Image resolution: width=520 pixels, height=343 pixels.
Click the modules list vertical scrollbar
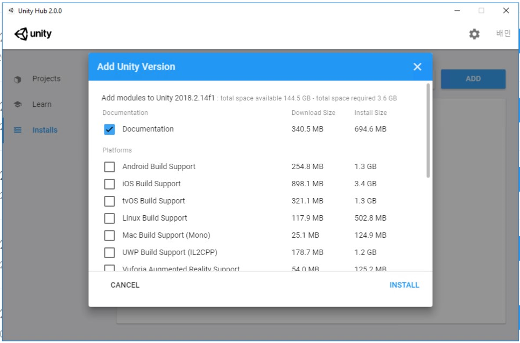[x=428, y=130]
